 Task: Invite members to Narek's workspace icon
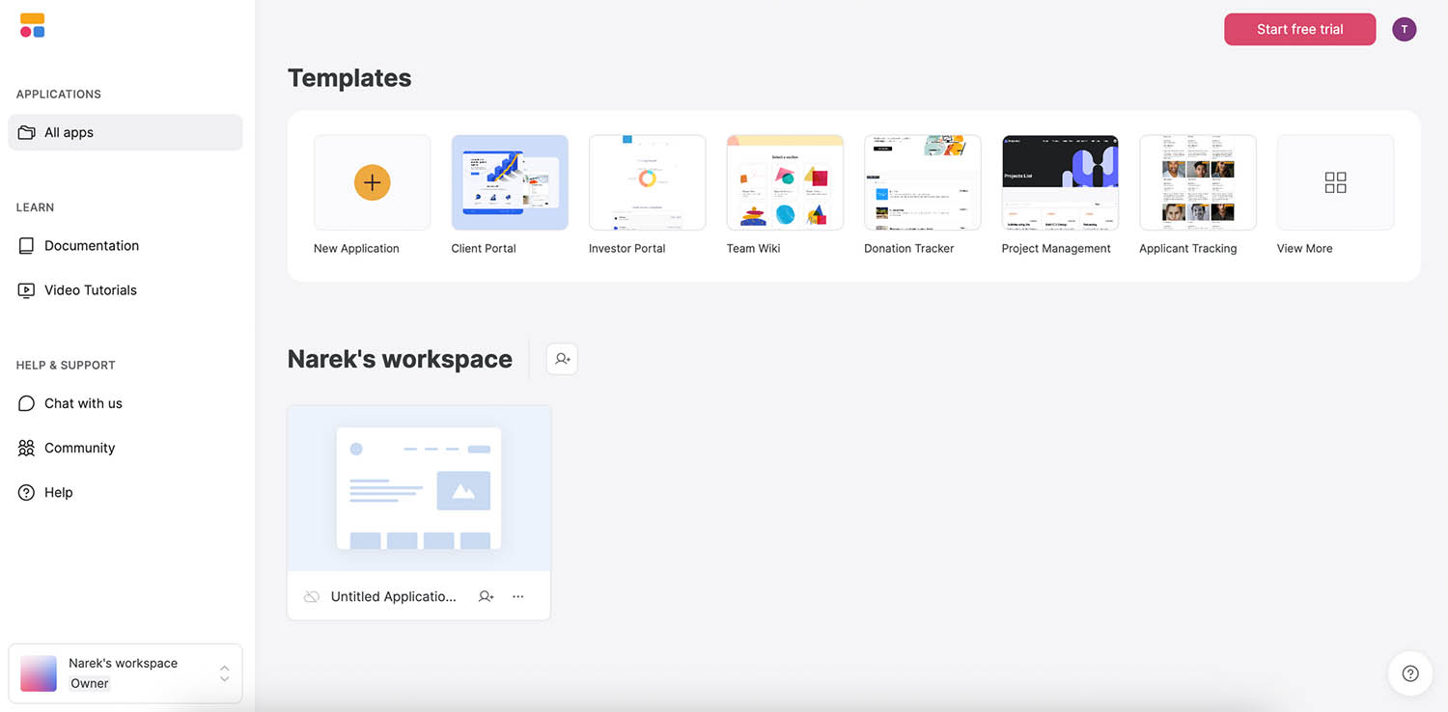click(562, 359)
